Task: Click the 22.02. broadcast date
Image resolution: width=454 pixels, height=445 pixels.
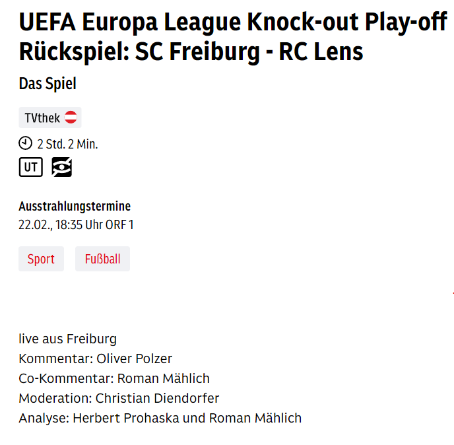Action: pos(34,224)
